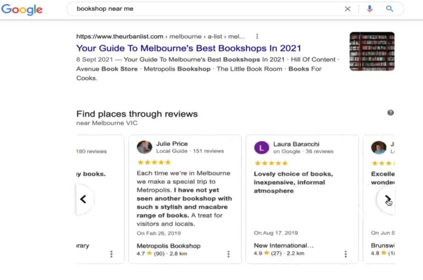Open the bookshelf thumbnail image
This screenshot has width=423, height=280.
[372, 52]
